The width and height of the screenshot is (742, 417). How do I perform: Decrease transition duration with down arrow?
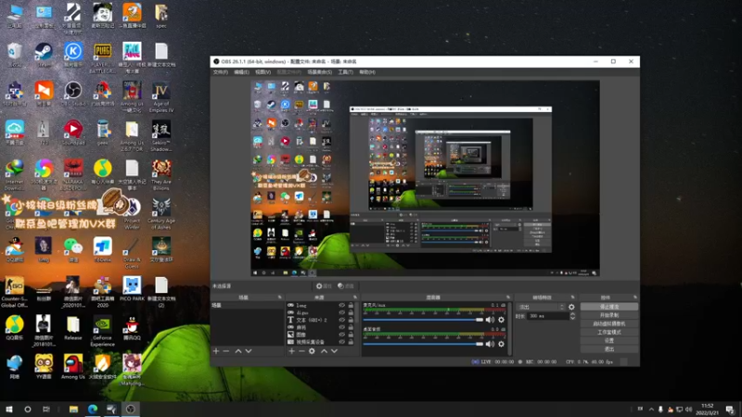click(572, 318)
